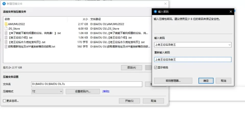Image resolution: width=245 pixels, height=115 pixels.
Task: Close the 输入密码 dialog
Action: [x=231, y=12]
